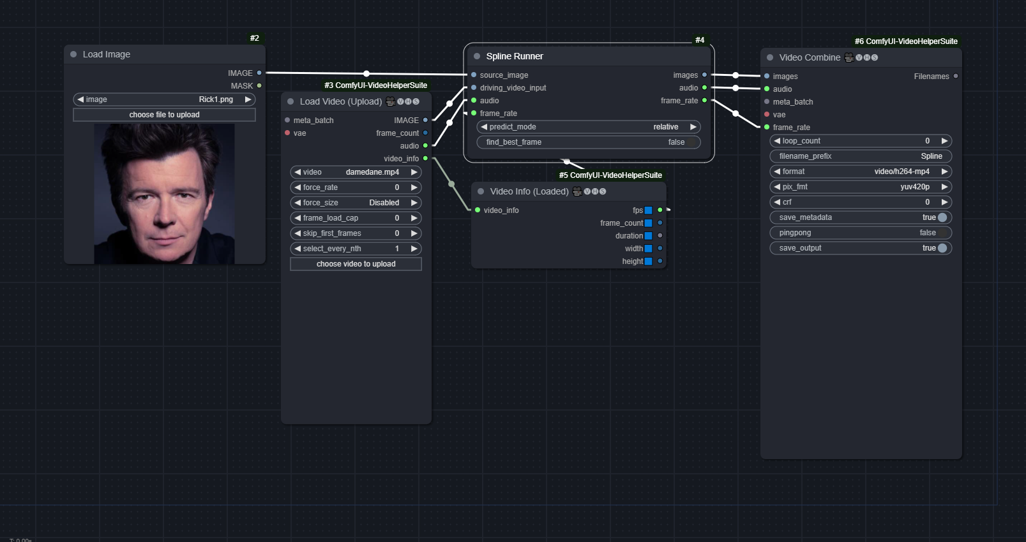
Task: Click the Spline Runner node title
Action: click(x=515, y=56)
